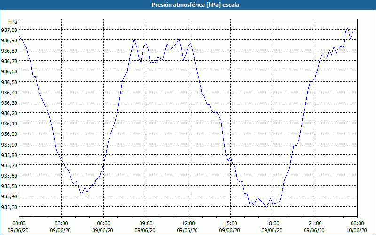Select the 935,50 y-axis label
This screenshot has height=235, width=376.
click(9, 186)
